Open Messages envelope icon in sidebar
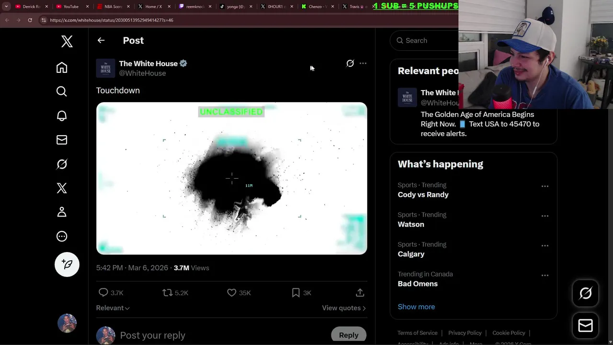This screenshot has height=345, width=613. tap(62, 140)
